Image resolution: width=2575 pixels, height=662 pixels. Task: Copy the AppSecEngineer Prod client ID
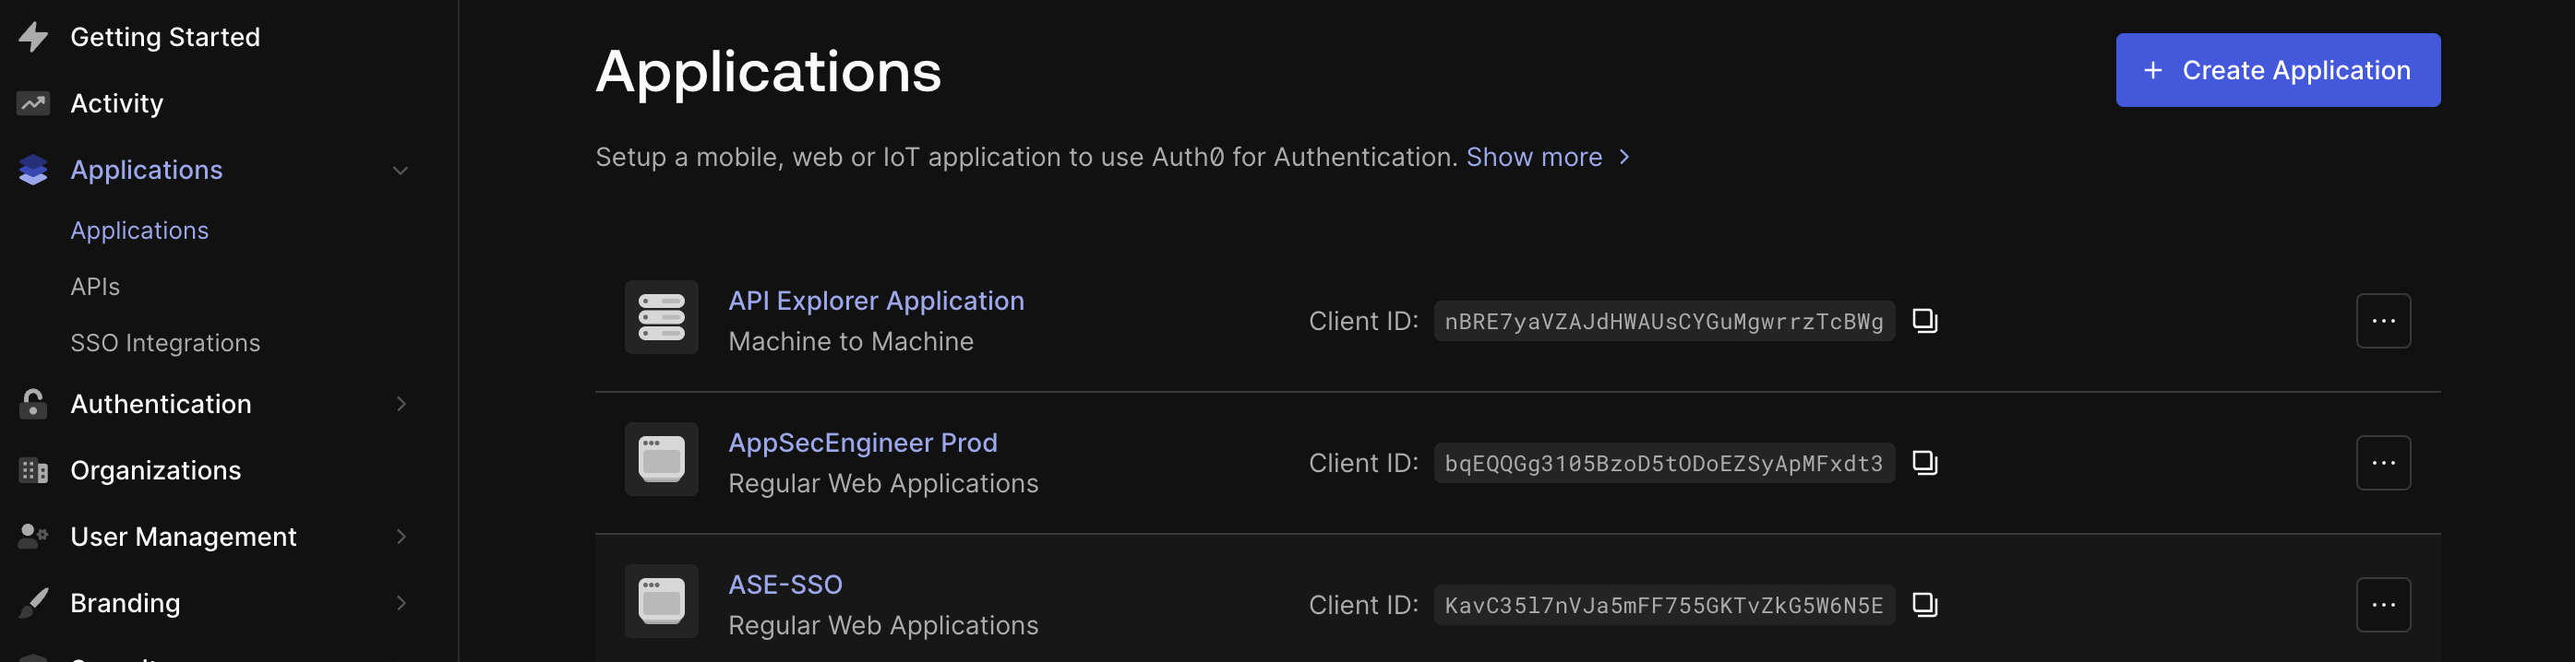(x=1924, y=462)
